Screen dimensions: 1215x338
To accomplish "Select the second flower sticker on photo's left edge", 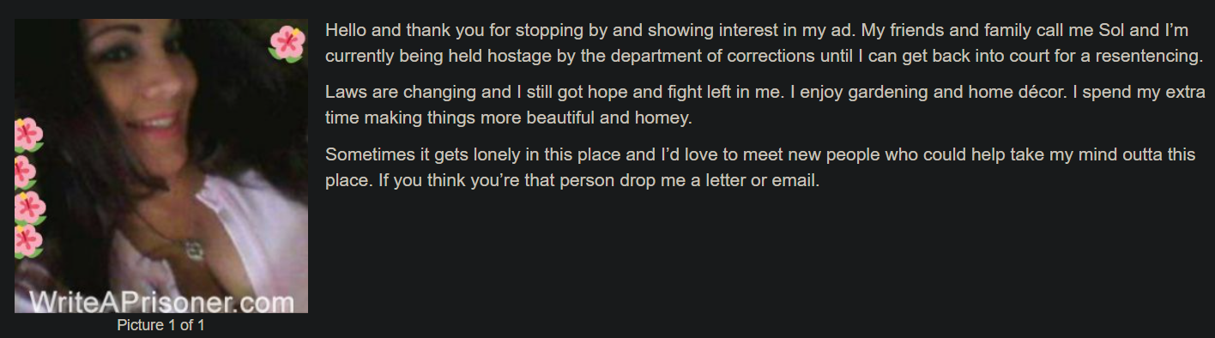I will point(25,172).
